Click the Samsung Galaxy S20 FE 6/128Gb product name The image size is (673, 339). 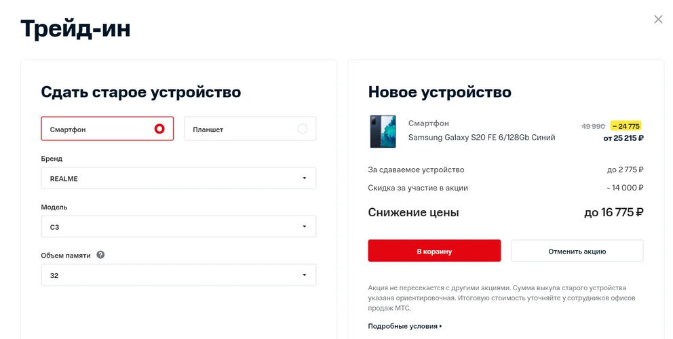482,138
